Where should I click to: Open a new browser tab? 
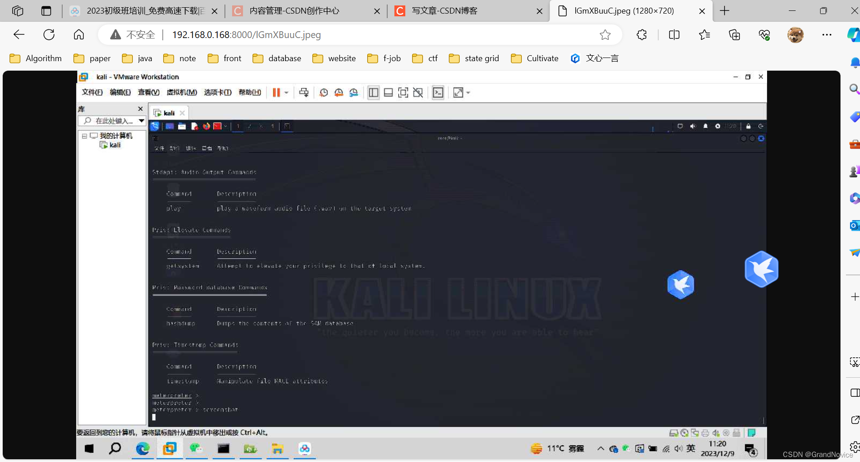(x=724, y=11)
